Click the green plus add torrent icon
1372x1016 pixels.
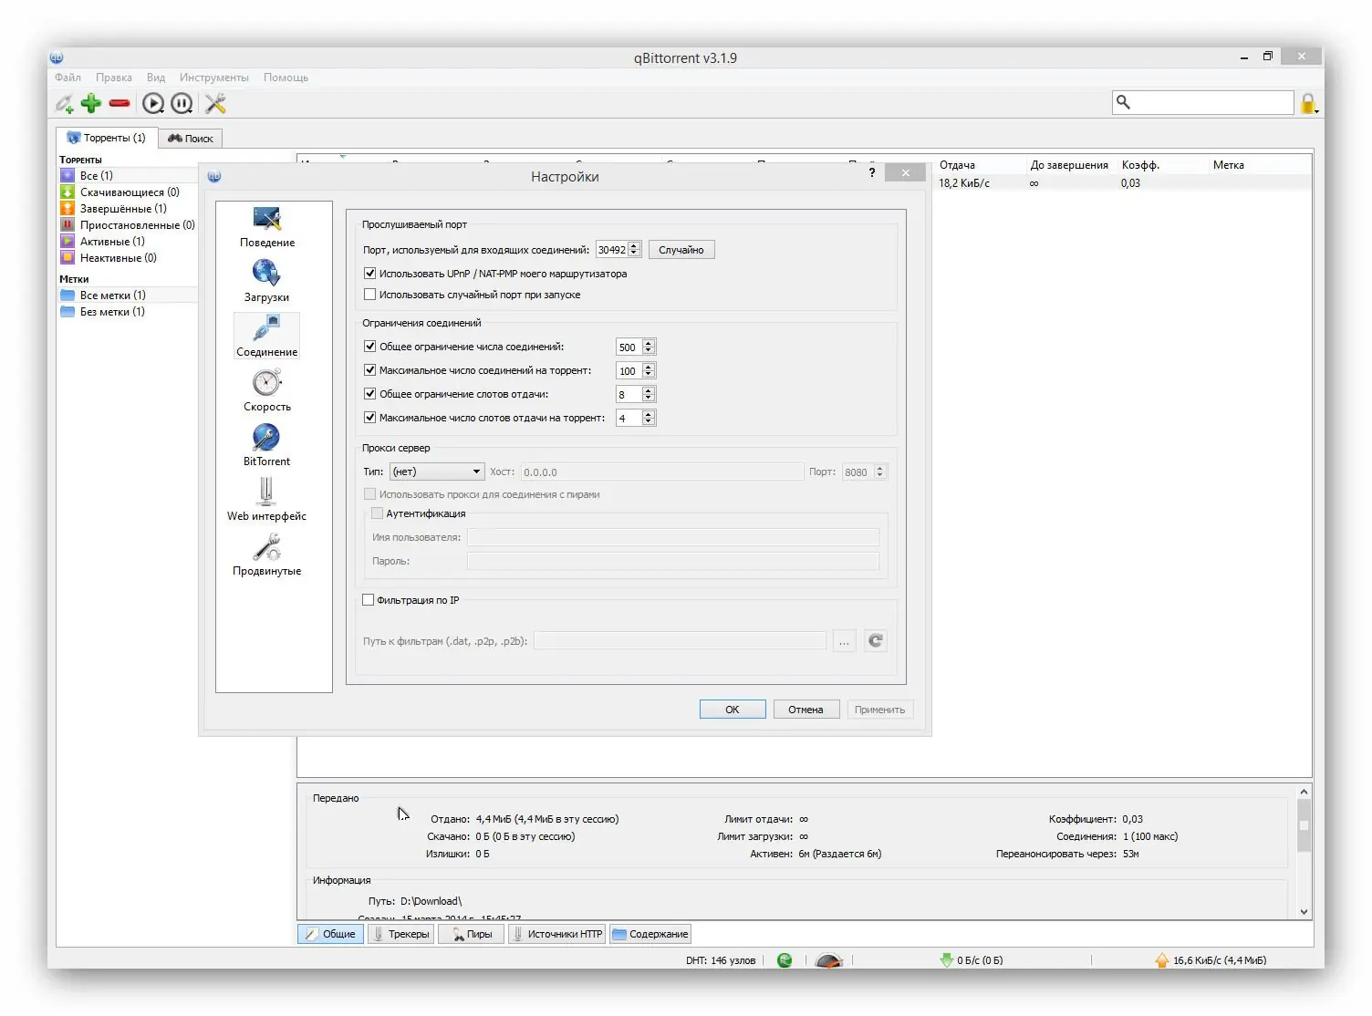(91, 103)
